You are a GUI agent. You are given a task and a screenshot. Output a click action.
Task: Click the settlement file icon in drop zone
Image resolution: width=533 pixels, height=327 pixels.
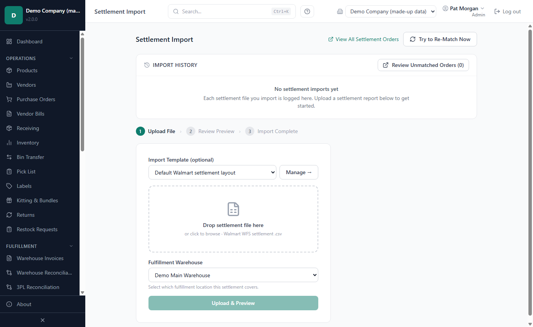(233, 209)
